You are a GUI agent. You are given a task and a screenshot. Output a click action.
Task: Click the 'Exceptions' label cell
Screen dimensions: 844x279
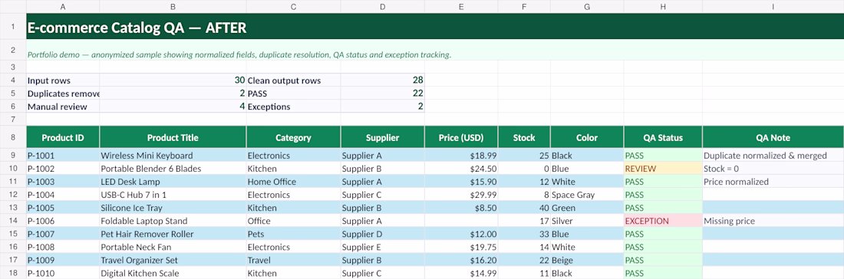pyautogui.click(x=293, y=107)
